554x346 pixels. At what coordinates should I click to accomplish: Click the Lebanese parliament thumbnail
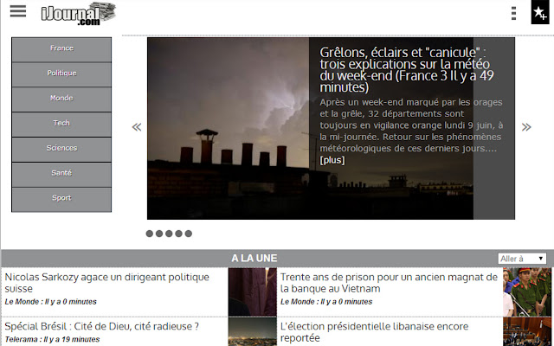(527, 331)
